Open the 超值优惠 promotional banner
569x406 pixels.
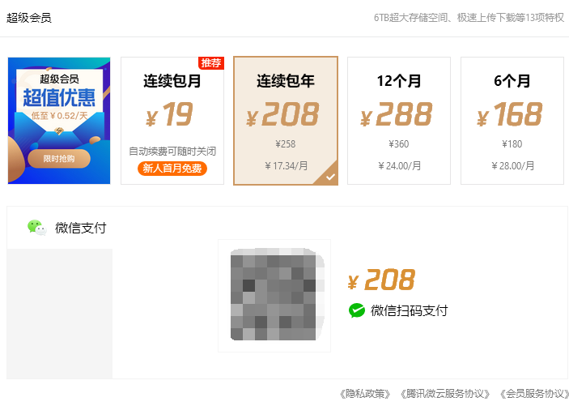[x=59, y=121]
